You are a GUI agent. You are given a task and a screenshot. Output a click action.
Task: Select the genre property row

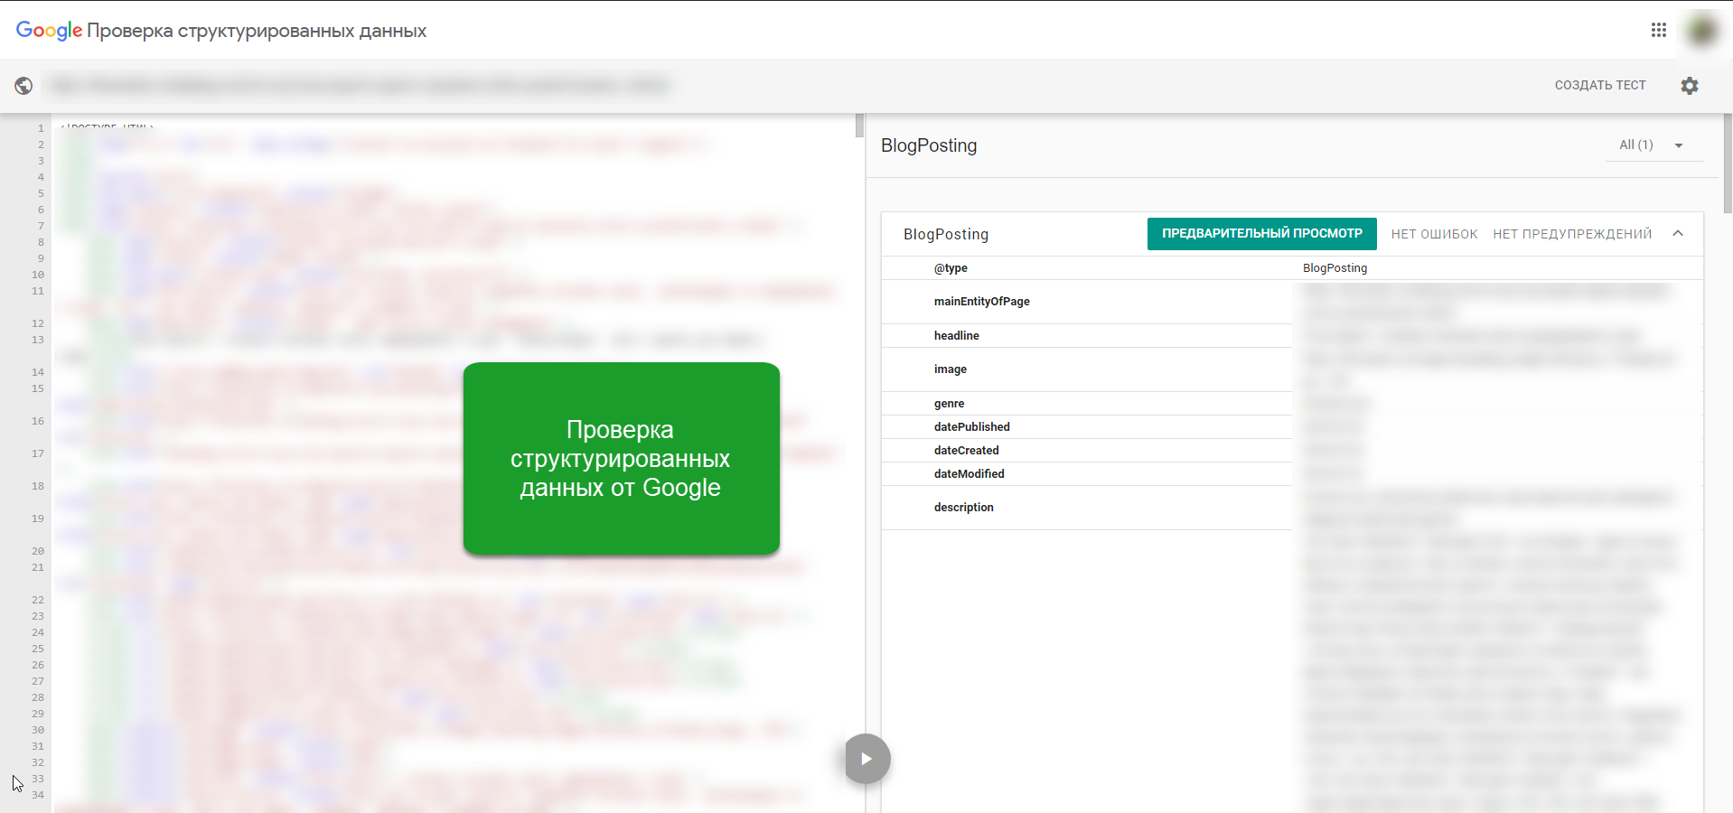coord(1292,404)
